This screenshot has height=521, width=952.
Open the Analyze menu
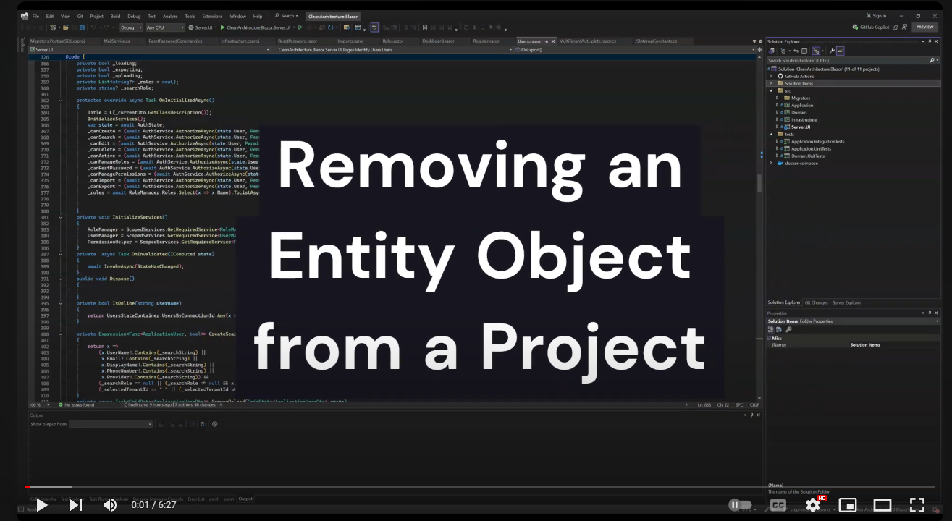point(170,16)
